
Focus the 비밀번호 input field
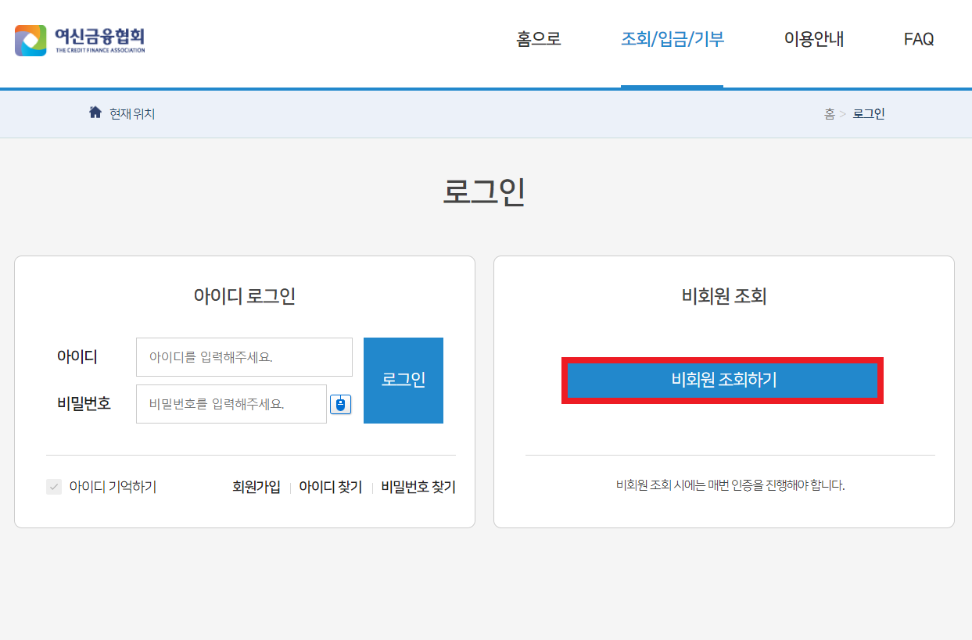231,404
